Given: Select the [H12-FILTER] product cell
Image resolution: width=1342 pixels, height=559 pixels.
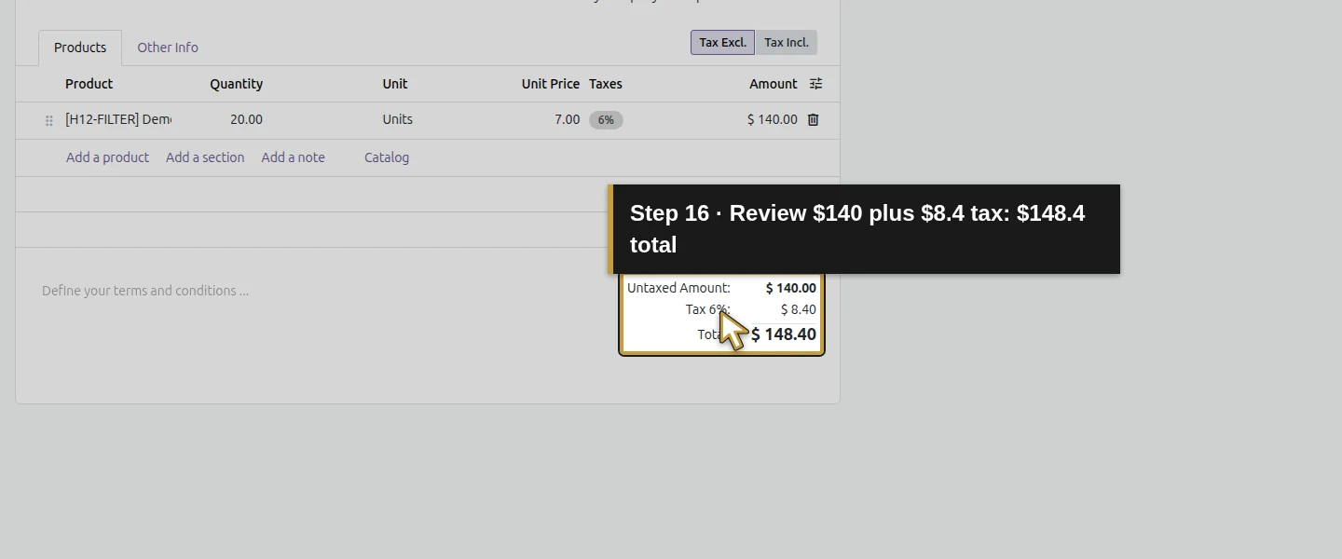Looking at the screenshot, I should pos(118,119).
